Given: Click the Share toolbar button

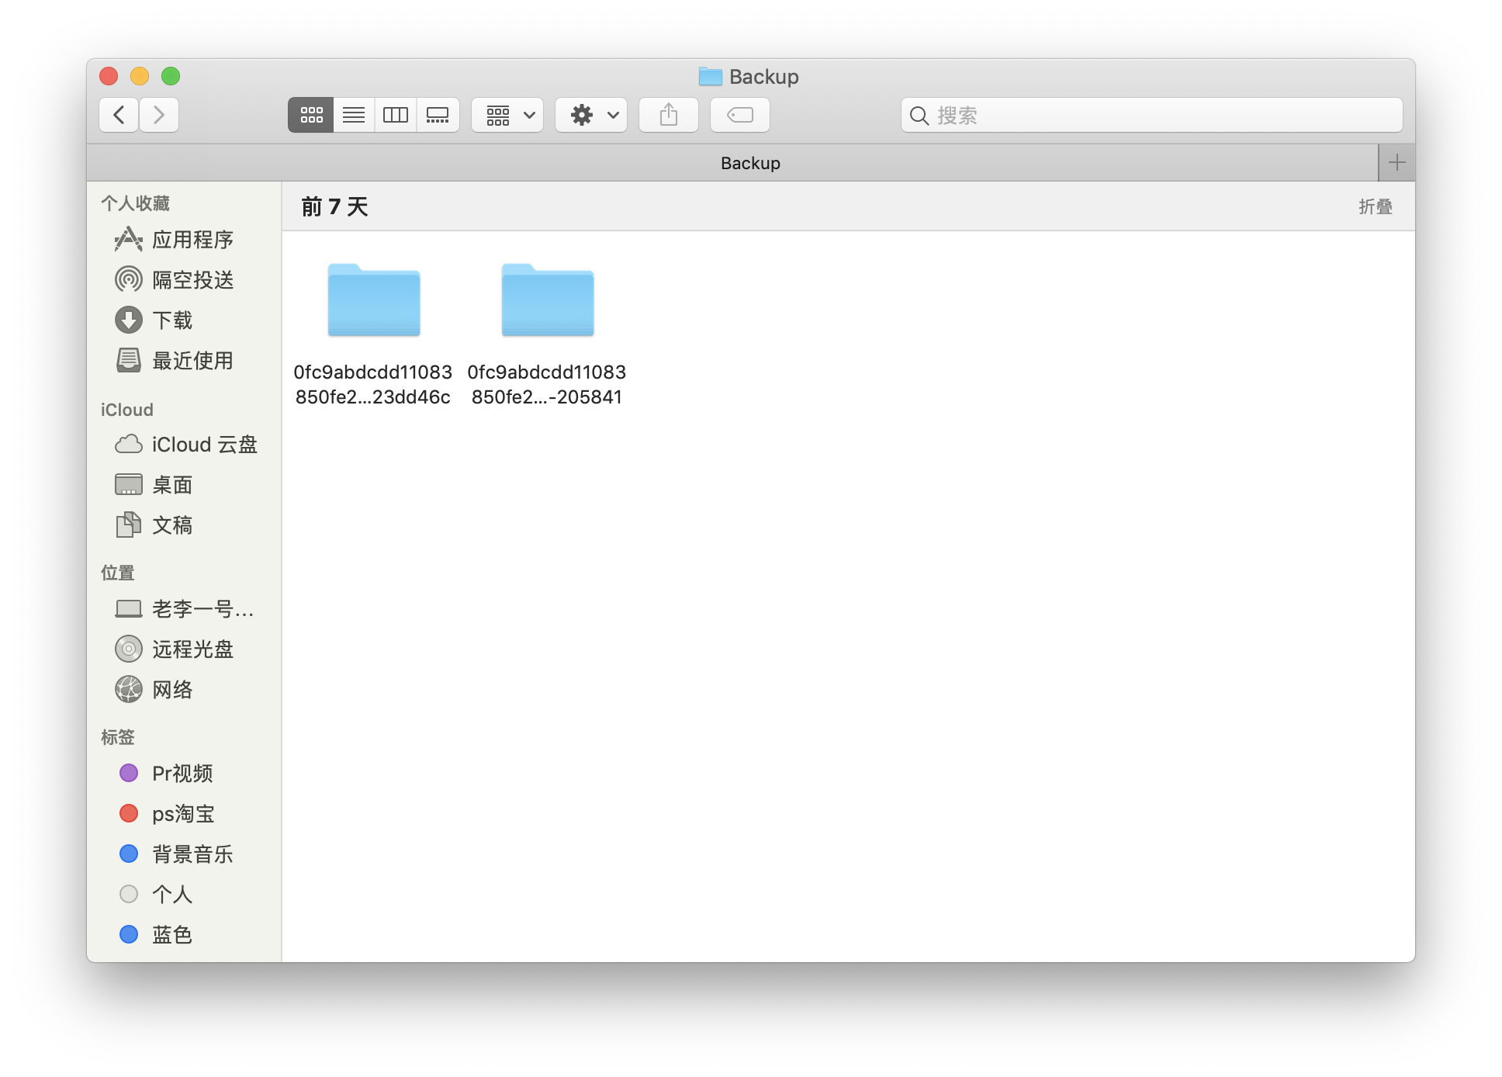Looking at the screenshot, I should click(x=669, y=116).
